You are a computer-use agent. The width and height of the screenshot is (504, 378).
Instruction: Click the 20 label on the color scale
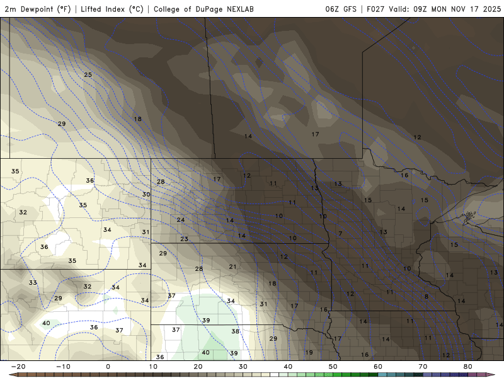pyautogui.click(x=198, y=367)
